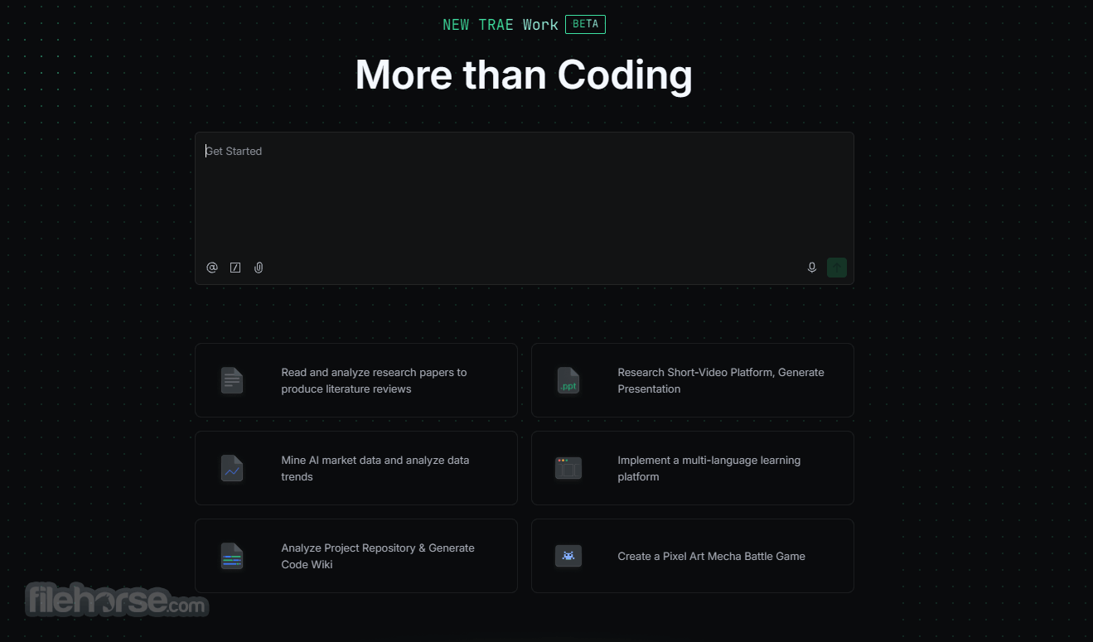Choose Implement a multi-language learning platform
Viewport: 1093px width, 642px height.
tap(693, 468)
